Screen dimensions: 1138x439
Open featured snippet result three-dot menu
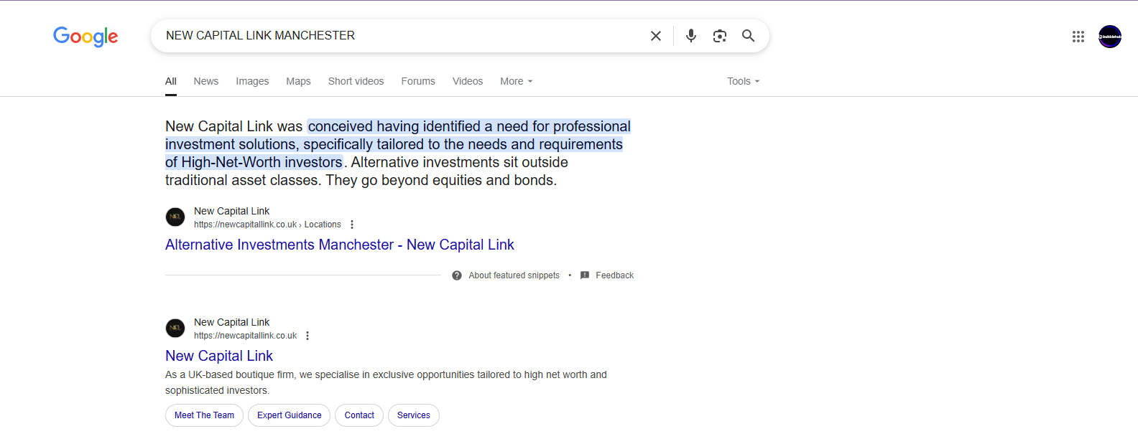coord(352,225)
